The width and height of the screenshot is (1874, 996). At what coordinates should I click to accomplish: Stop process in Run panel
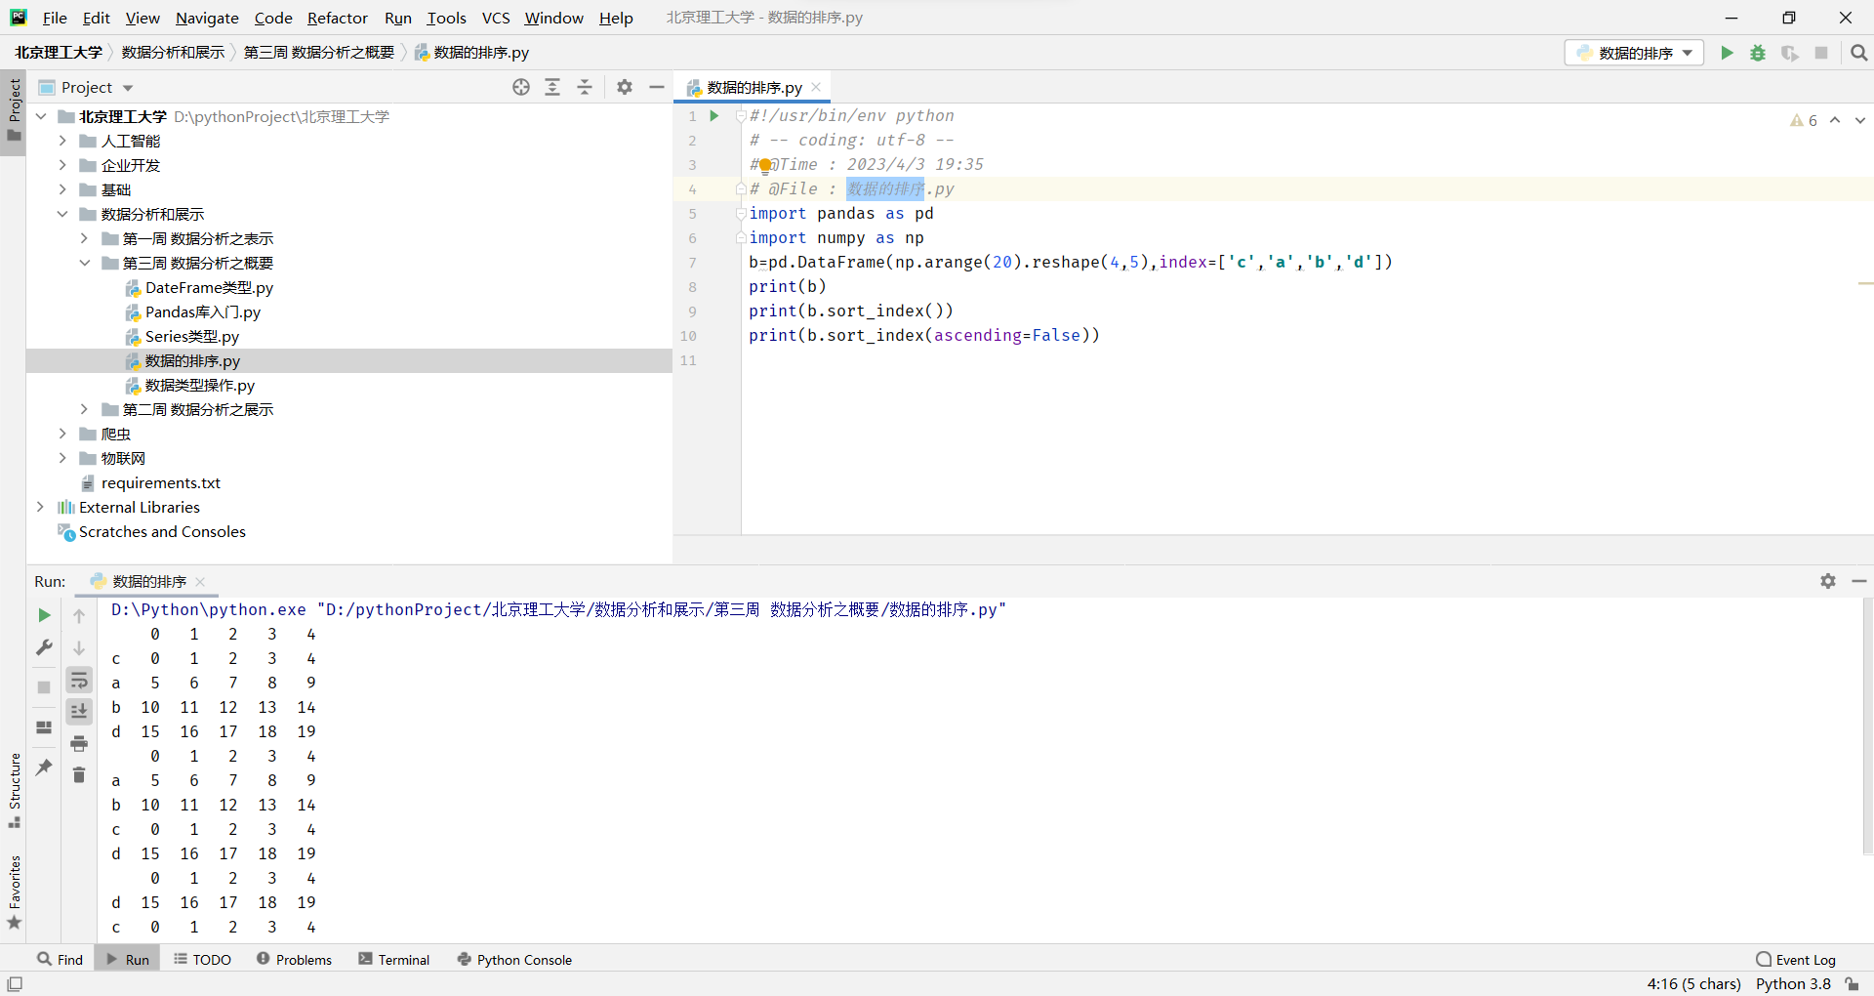pos(44,687)
